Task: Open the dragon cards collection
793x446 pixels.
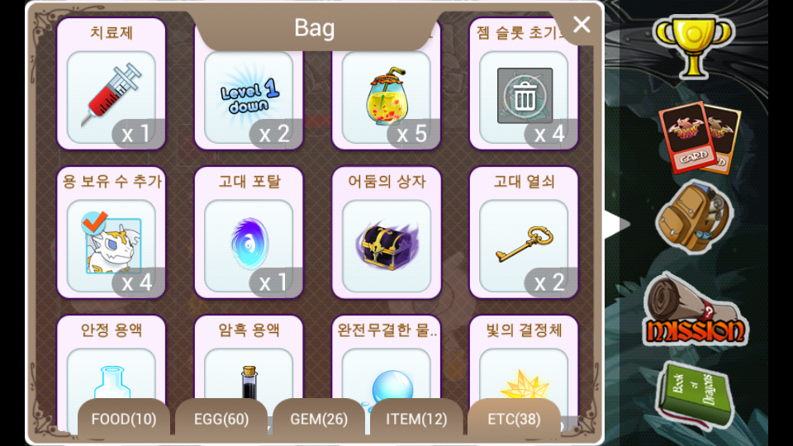Action: coord(700,138)
